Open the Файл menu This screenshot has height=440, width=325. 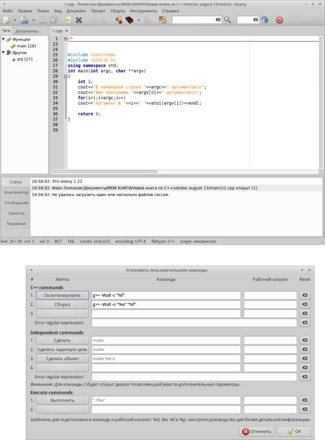pyautogui.click(x=8, y=11)
